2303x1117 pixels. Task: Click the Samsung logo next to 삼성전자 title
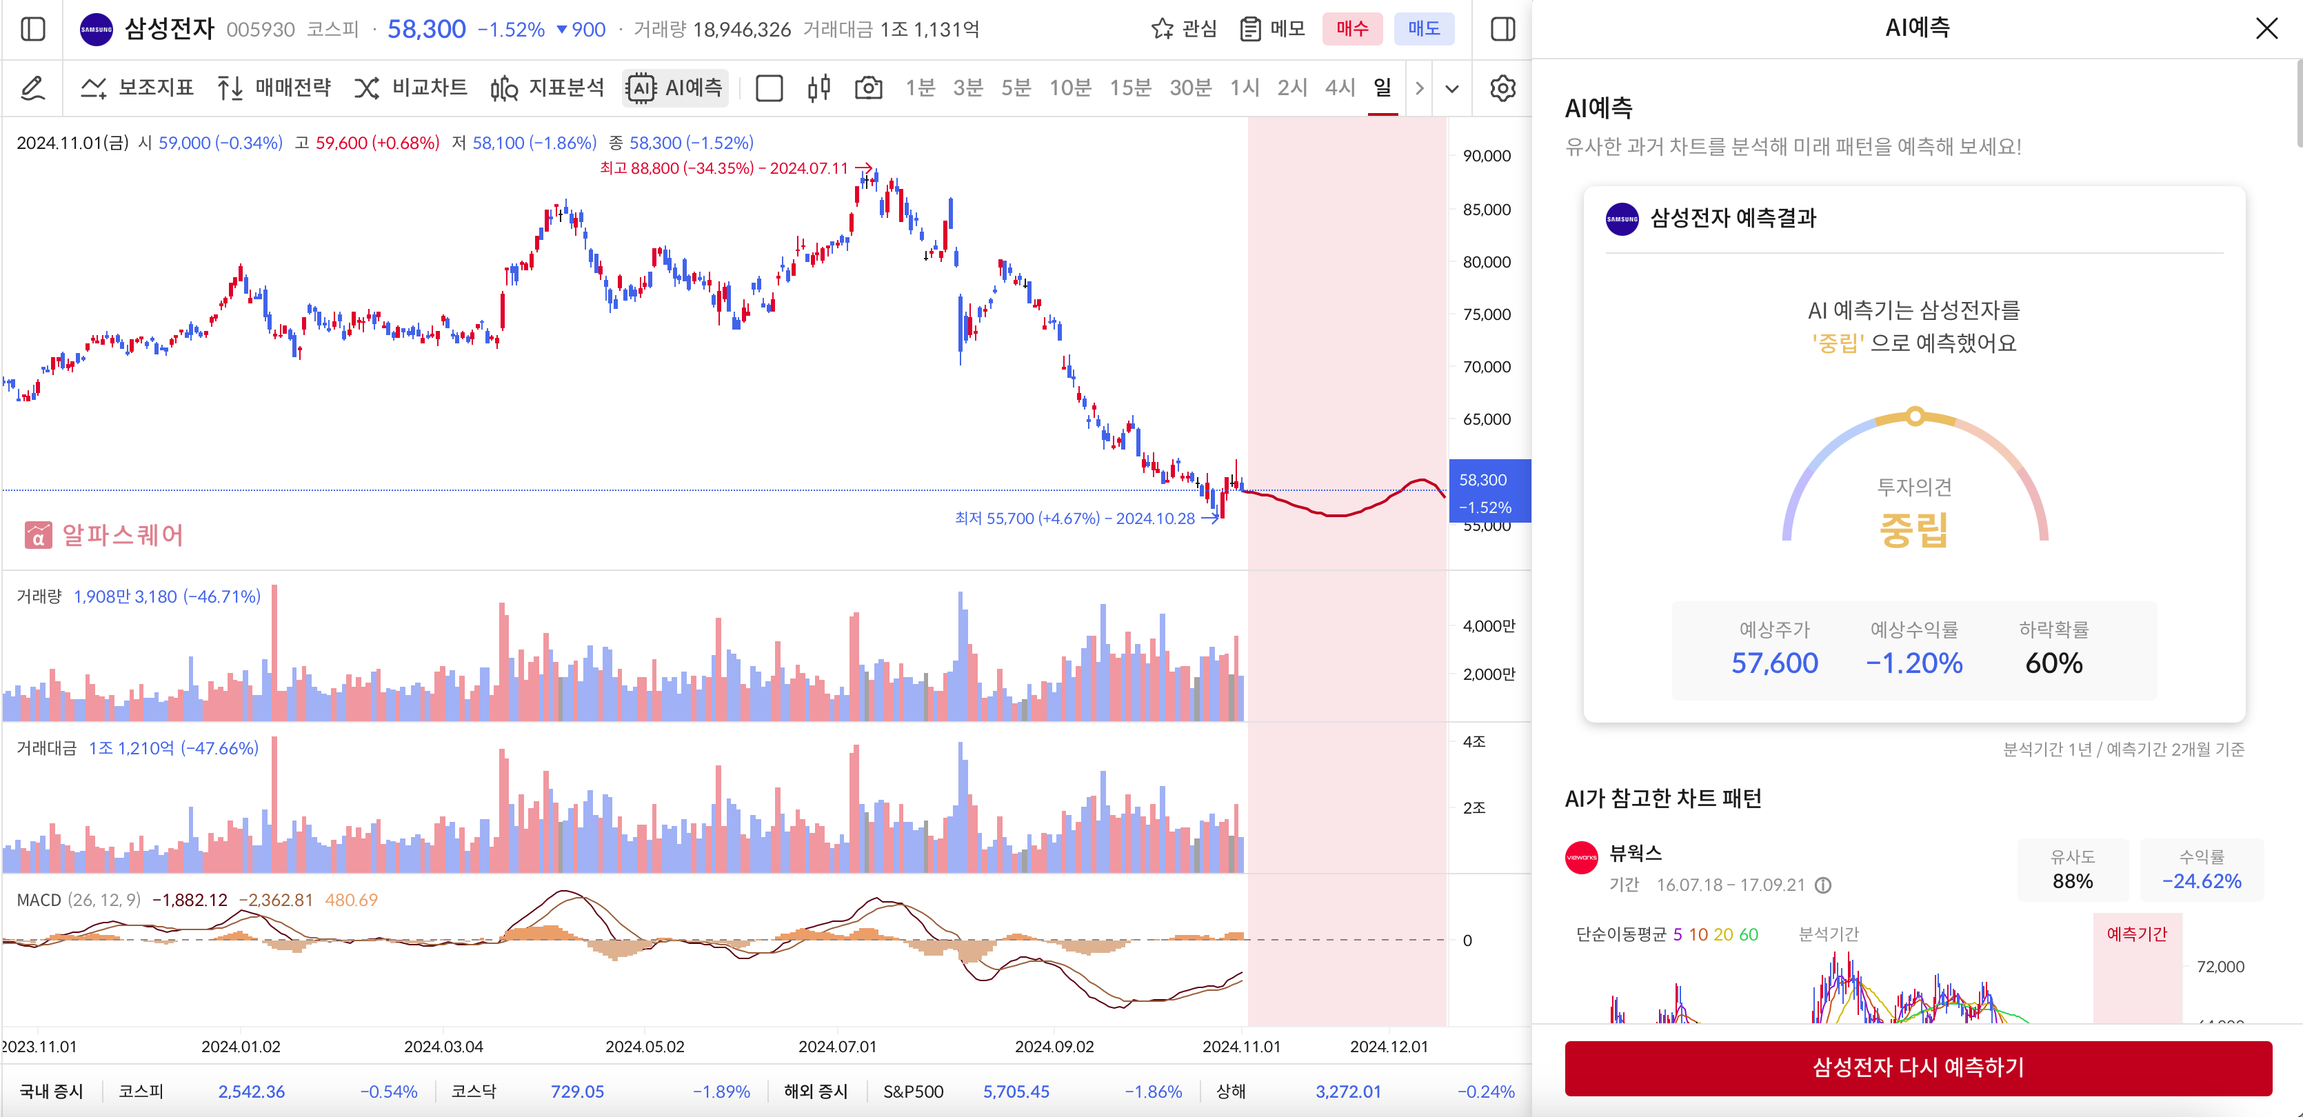tap(97, 30)
